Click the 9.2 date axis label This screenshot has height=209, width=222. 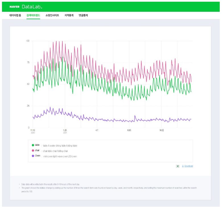click(161, 130)
